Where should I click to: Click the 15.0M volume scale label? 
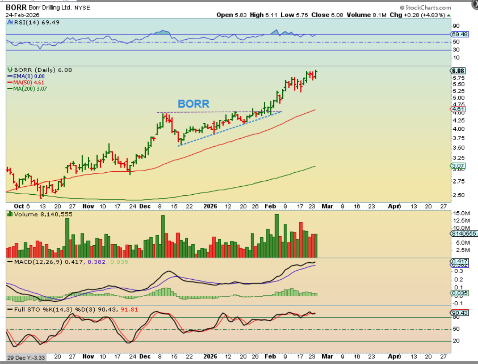(x=461, y=214)
